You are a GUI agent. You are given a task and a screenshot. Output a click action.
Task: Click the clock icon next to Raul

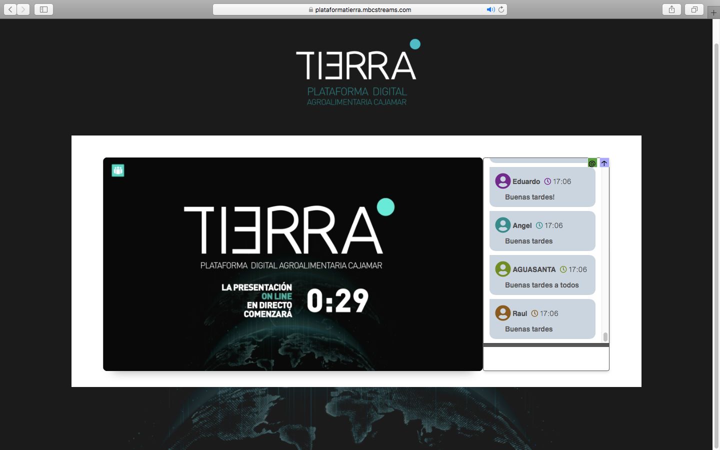534,313
